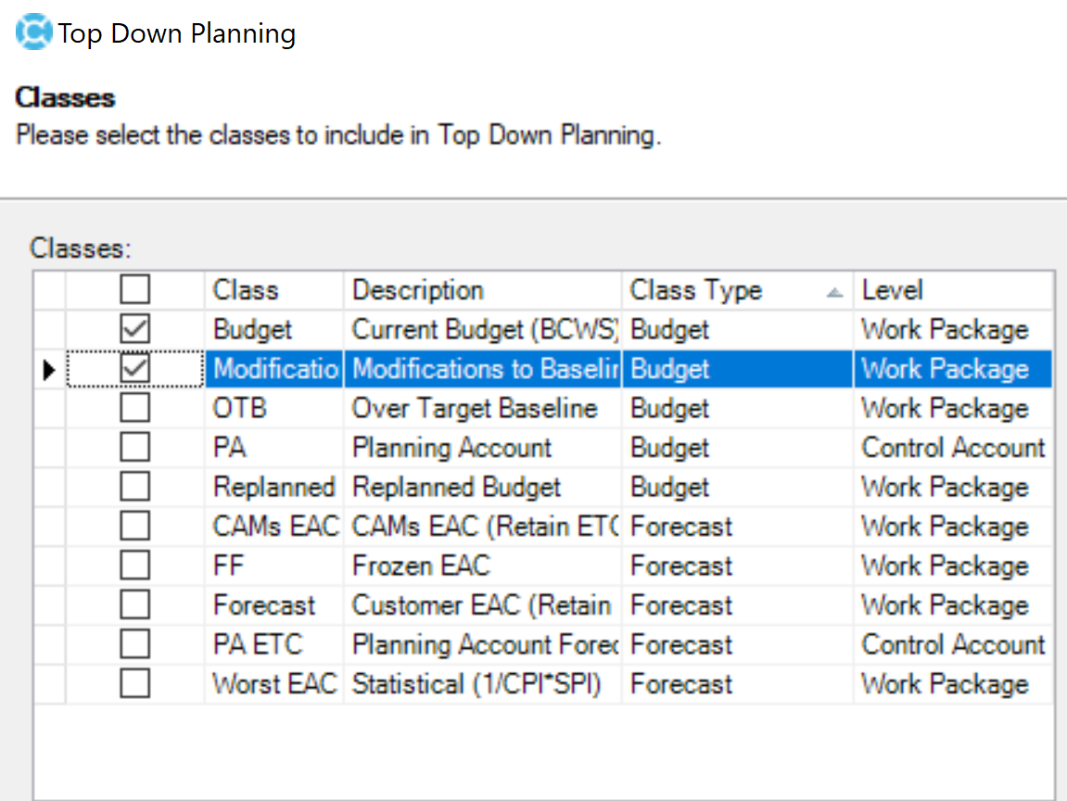Viewport: 1067px width, 801px height.
Task: Check the Worst EAC checkbox
Action: (x=134, y=683)
